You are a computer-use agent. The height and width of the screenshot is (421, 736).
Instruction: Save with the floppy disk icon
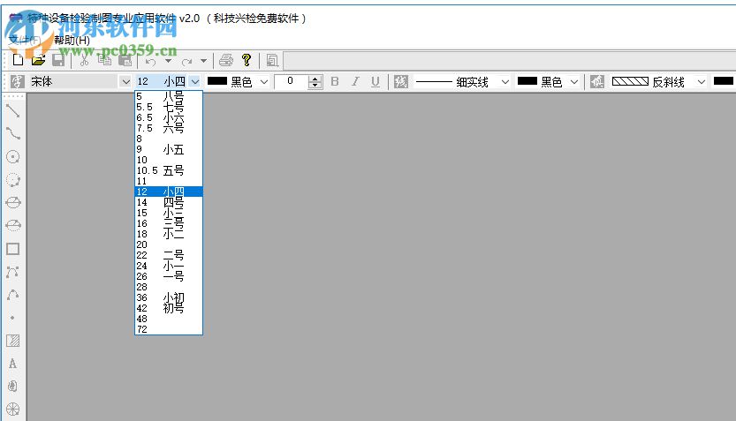pos(58,60)
